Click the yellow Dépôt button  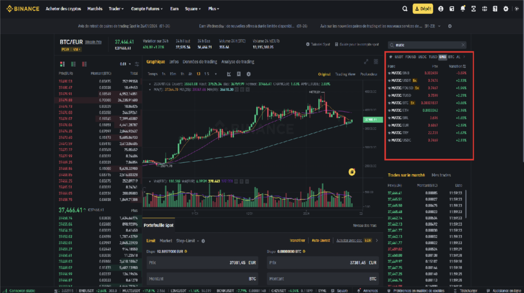point(423,9)
